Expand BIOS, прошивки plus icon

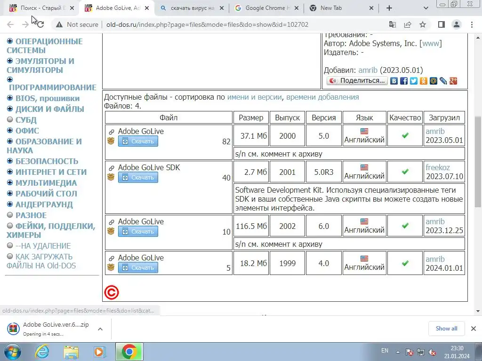10,98
